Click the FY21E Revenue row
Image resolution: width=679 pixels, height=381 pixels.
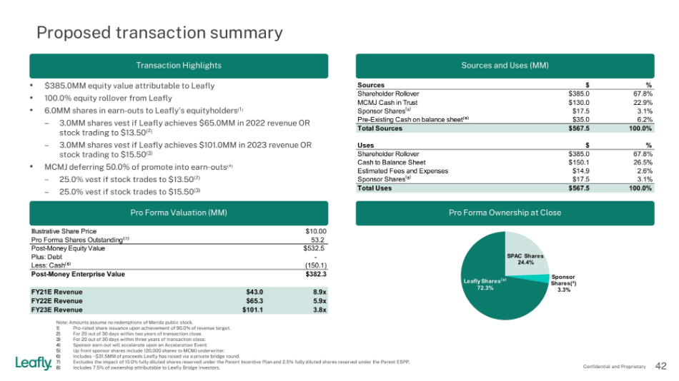[x=179, y=292]
